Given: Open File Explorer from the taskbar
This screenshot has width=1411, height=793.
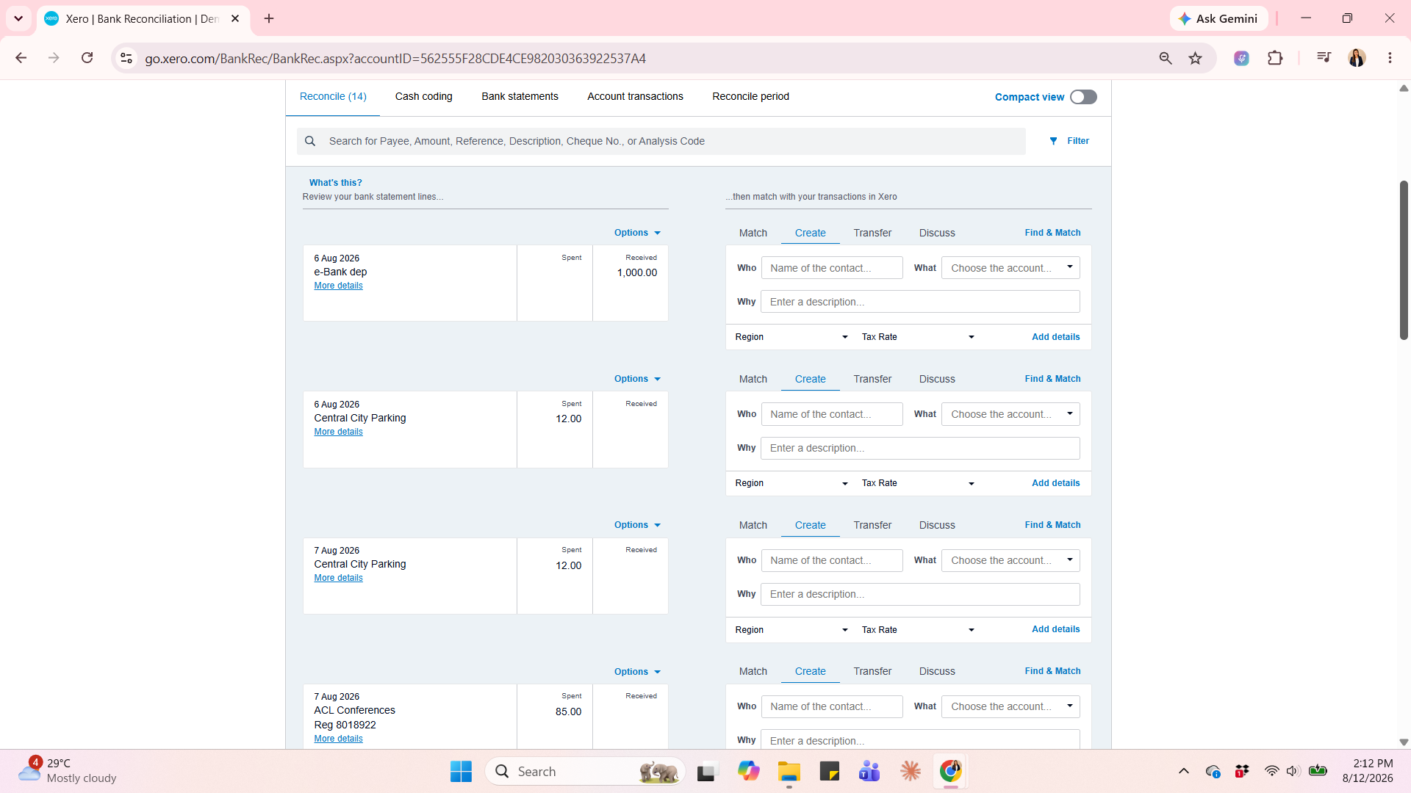Looking at the screenshot, I should pyautogui.click(x=789, y=771).
